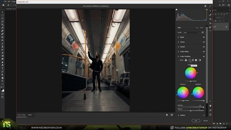The height and width of the screenshot is (130, 231).
Task: Open the File menu
Action: tap(5, 1)
